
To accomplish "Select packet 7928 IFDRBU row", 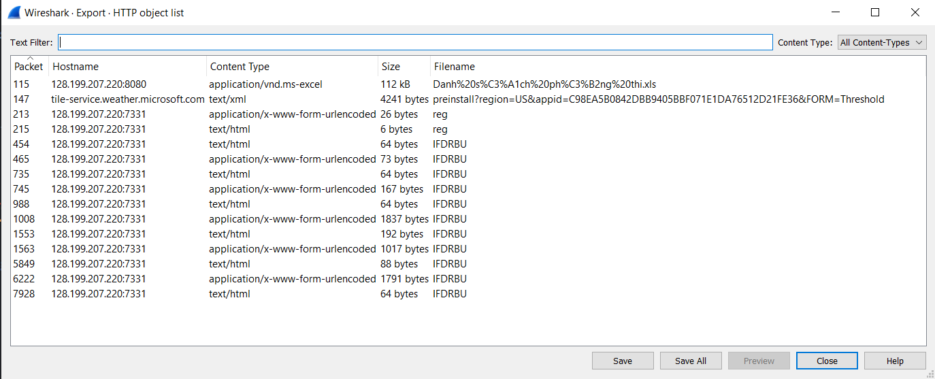I will click(468, 294).
